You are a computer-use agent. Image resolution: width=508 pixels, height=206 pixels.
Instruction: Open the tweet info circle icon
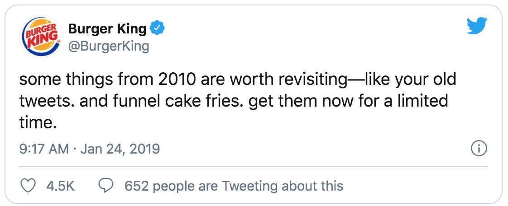(479, 148)
